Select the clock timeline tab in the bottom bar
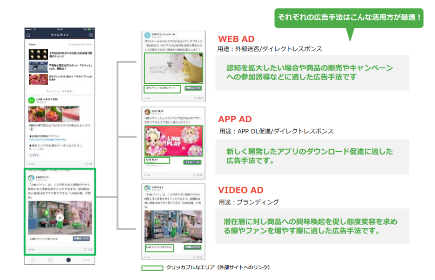 click(68, 260)
